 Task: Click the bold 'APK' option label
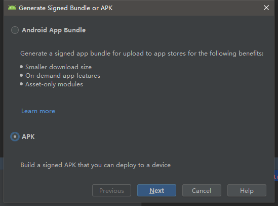coord(28,137)
